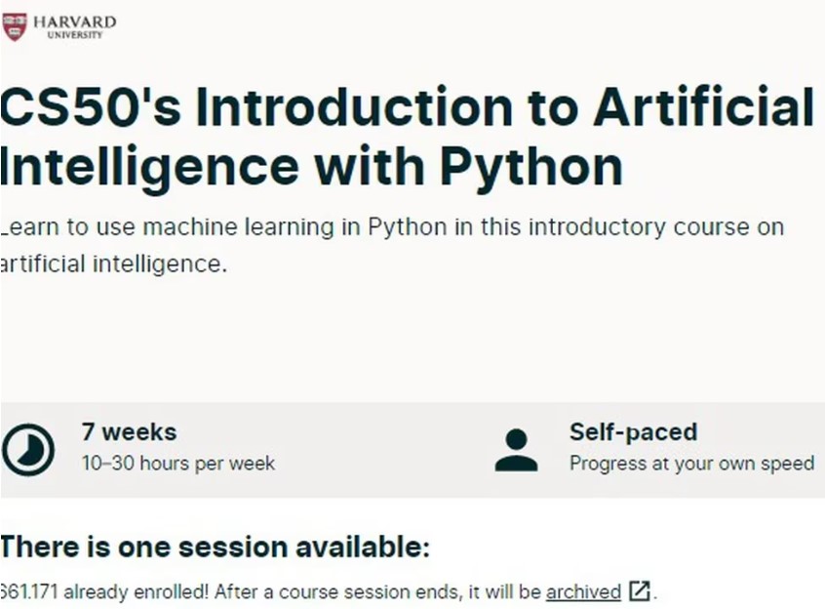Screen dimensions: 825x609
Task: Click the already enrolled count text
Action: click(104, 592)
